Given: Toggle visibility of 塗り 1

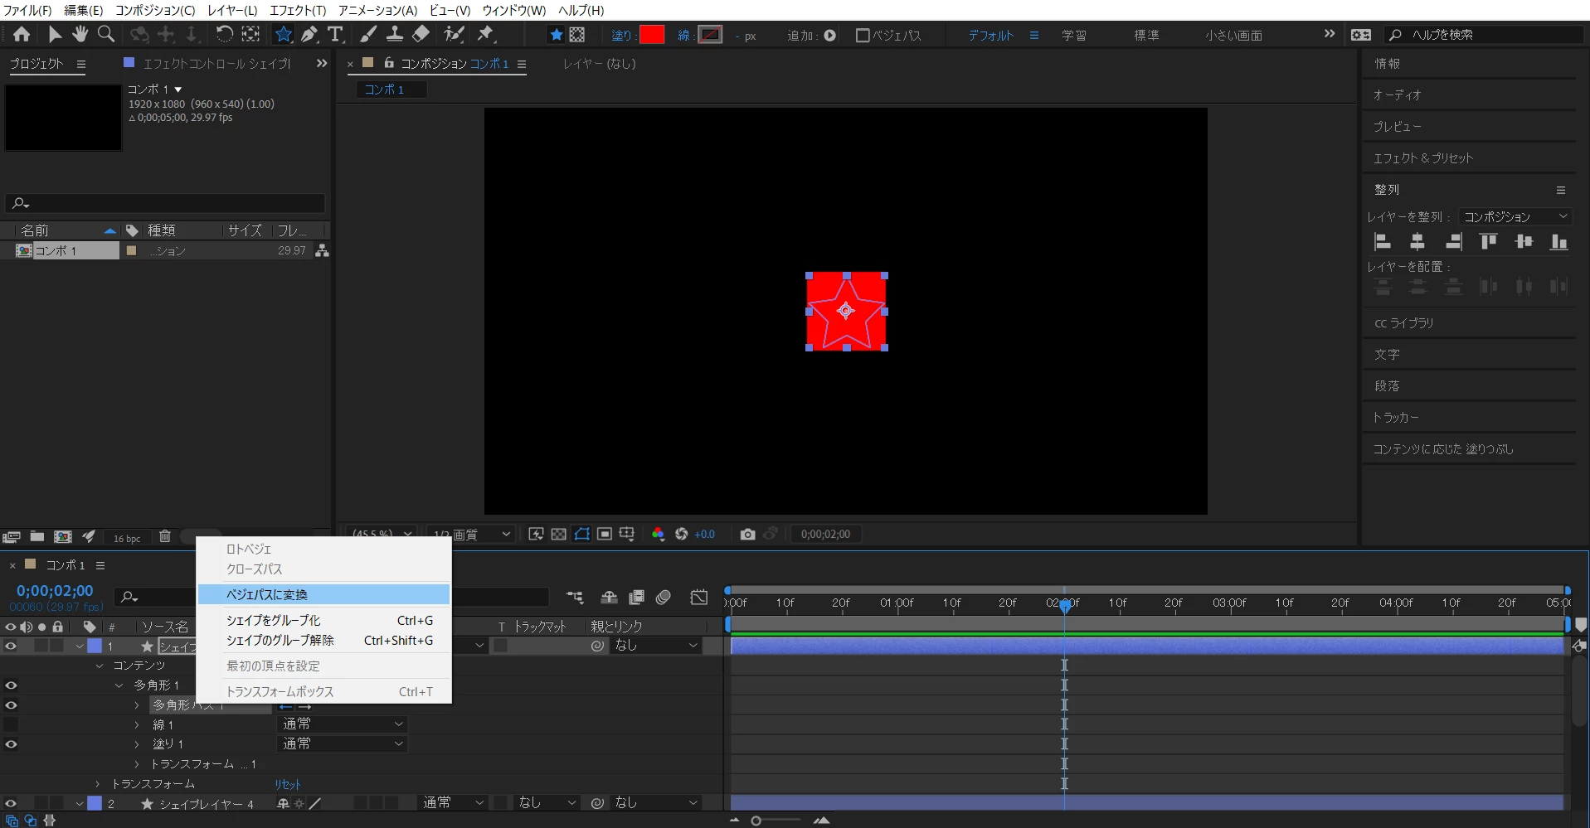Looking at the screenshot, I should 11,744.
